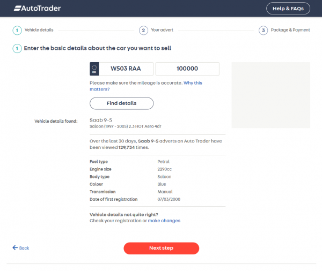Click the step 3 circle in the progress bar
This screenshot has height=271, width=322.
(263, 30)
